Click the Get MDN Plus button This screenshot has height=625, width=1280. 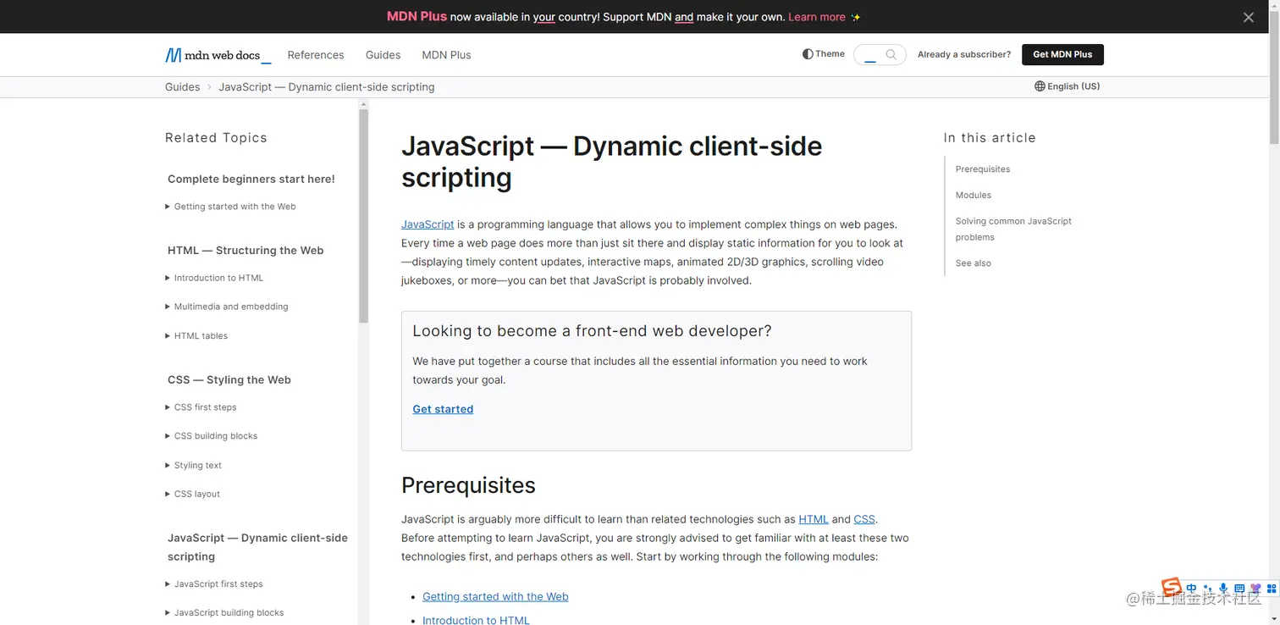pyautogui.click(x=1062, y=54)
